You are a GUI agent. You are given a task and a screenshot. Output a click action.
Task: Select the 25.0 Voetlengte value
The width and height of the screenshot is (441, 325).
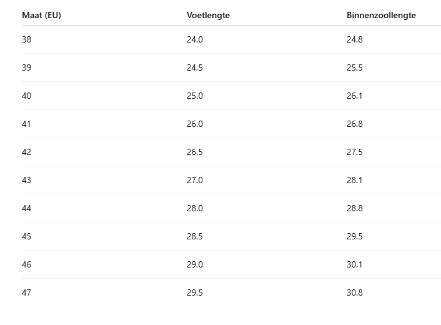pyautogui.click(x=195, y=96)
